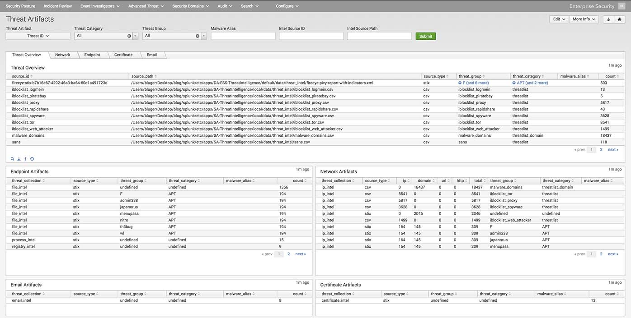Select the iblocklist_tor row in Threat Overview
Viewport: 631px width, 318px height.
316,122
